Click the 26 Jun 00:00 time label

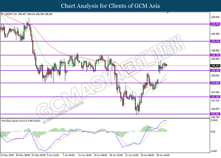pos(147,155)
